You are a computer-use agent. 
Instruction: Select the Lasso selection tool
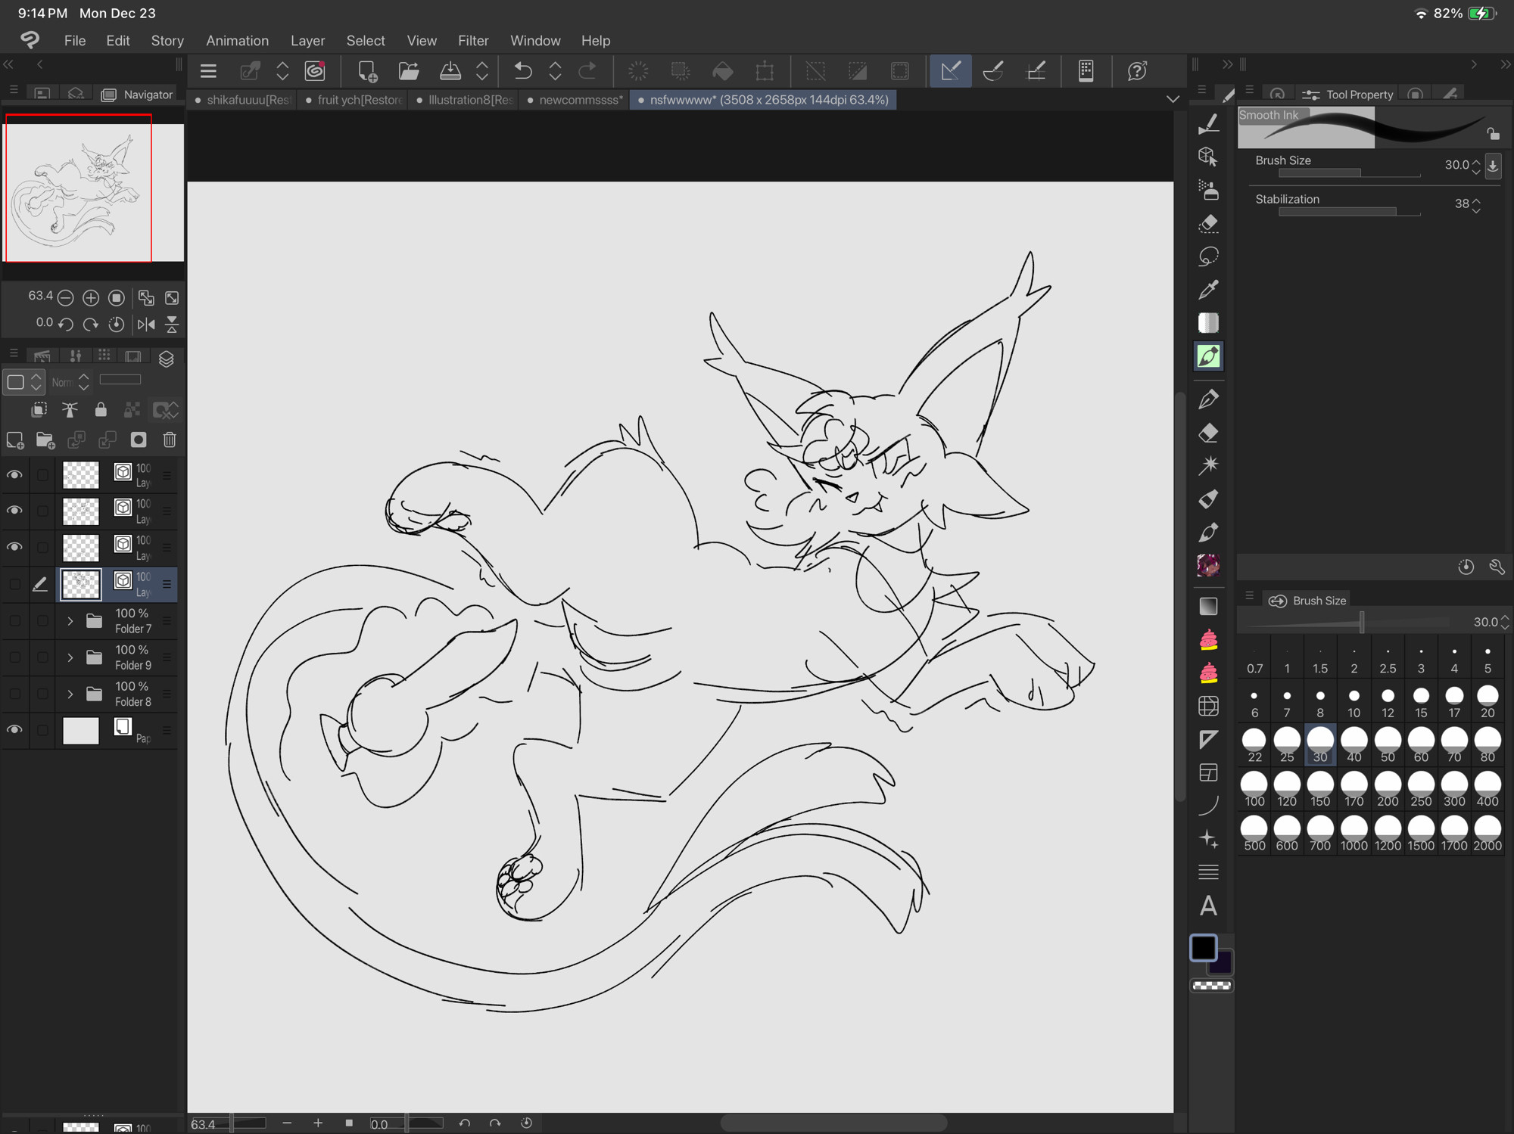point(1208,256)
